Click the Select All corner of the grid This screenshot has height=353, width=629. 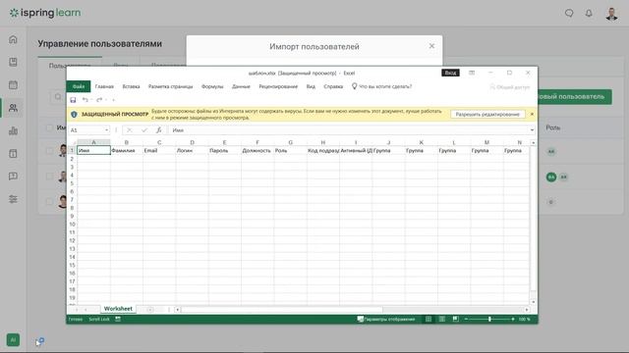click(73, 142)
